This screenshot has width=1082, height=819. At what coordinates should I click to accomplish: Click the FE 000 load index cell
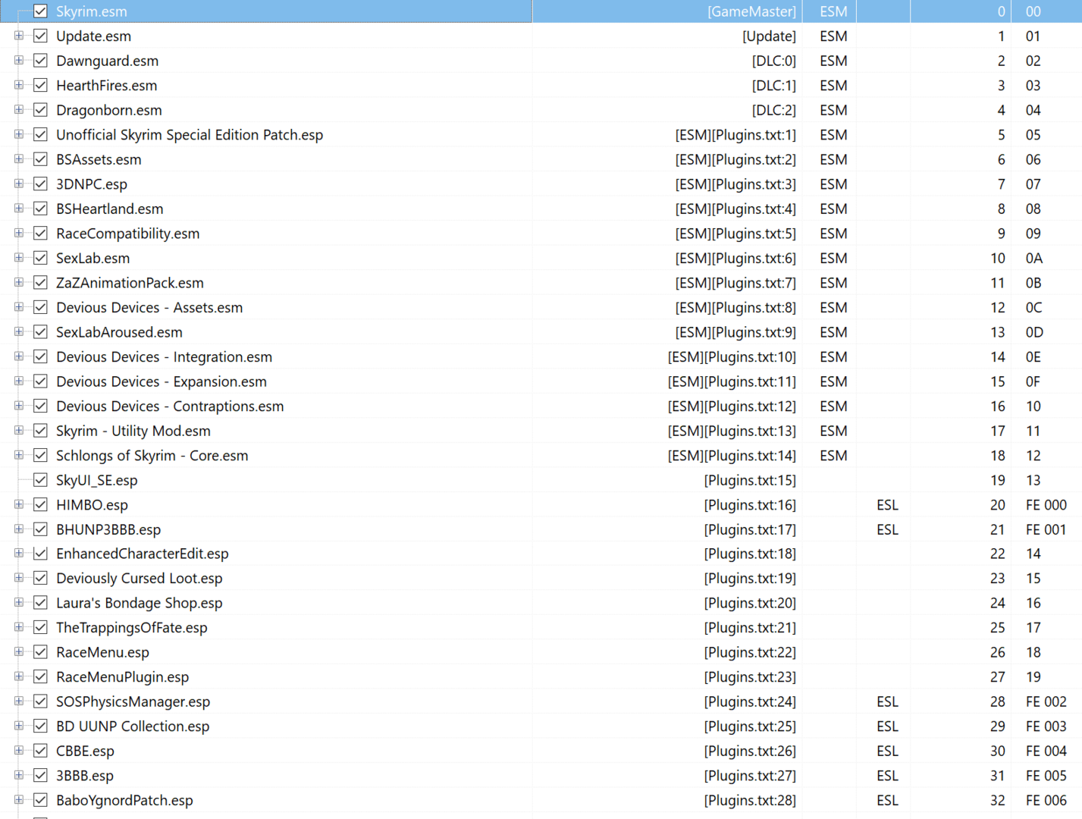1046,504
